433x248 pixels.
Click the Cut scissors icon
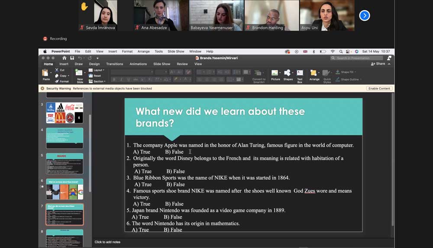click(x=57, y=70)
